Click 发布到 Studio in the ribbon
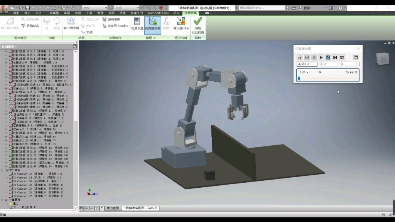Screen dimensions: 395x222 pyautogui.click(x=115, y=25)
